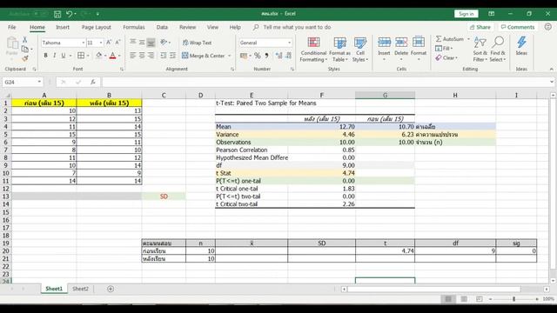Click Increase Indent icon

[172, 56]
